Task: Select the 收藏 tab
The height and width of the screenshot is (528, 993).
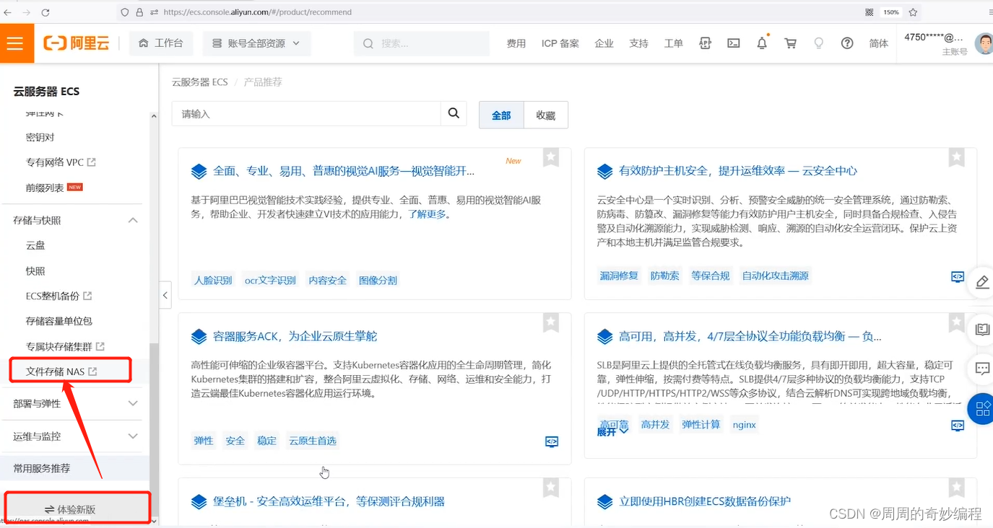Action: (546, 115)
